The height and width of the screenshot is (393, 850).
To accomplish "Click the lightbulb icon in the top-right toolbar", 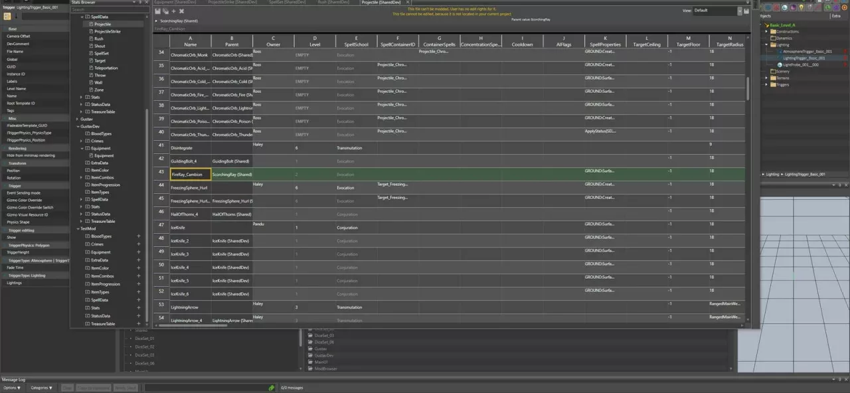I will coord(802,7).
